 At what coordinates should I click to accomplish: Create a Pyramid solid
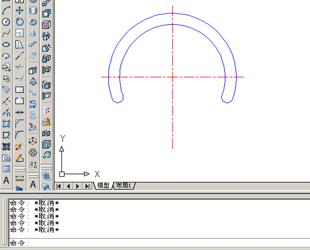coord(33,33)
